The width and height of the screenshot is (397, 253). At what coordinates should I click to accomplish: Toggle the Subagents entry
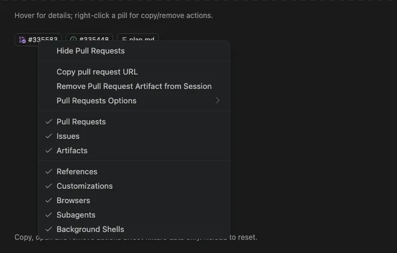134,215
